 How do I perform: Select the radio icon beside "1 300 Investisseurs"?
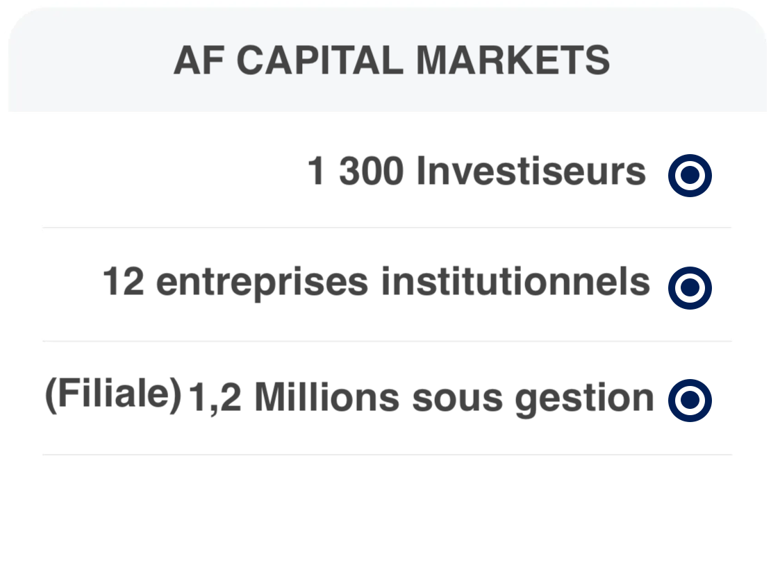tap(690, 176)
